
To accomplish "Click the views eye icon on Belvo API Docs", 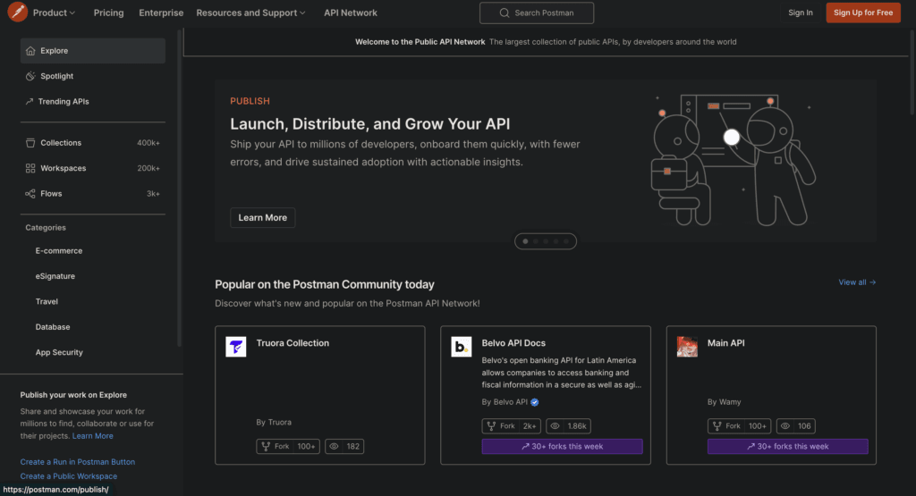I will click(555, 426).
